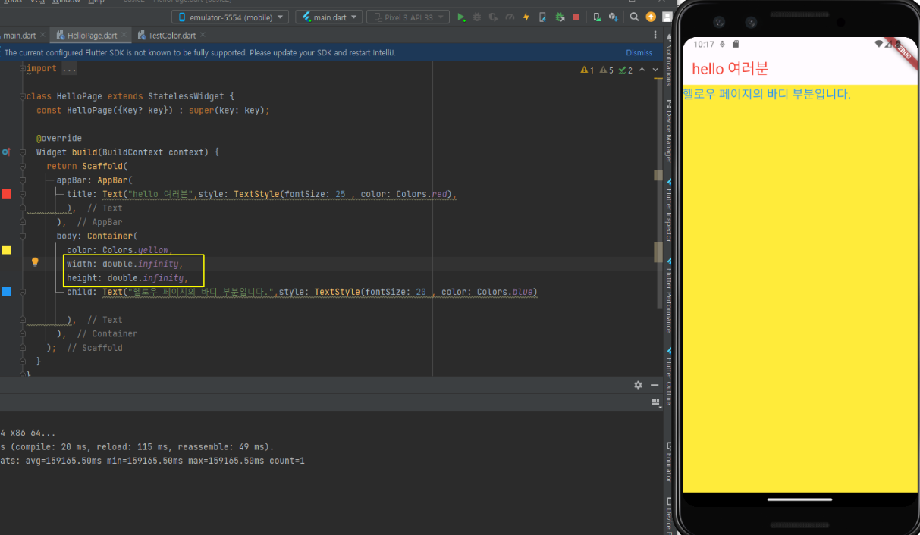Close the TestColor.dart tab

click(x=203, y=36)
